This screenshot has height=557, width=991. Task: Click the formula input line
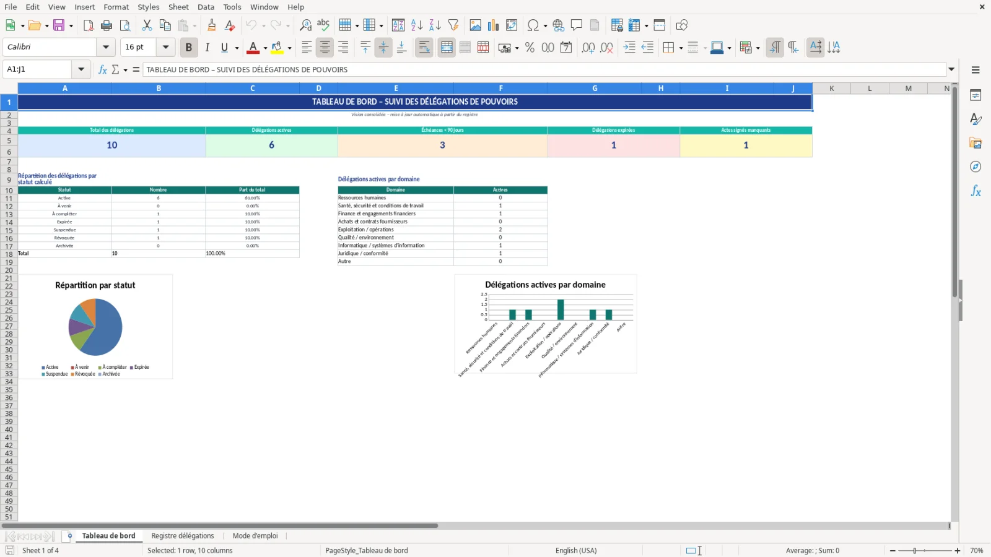[x=544, y=69]
